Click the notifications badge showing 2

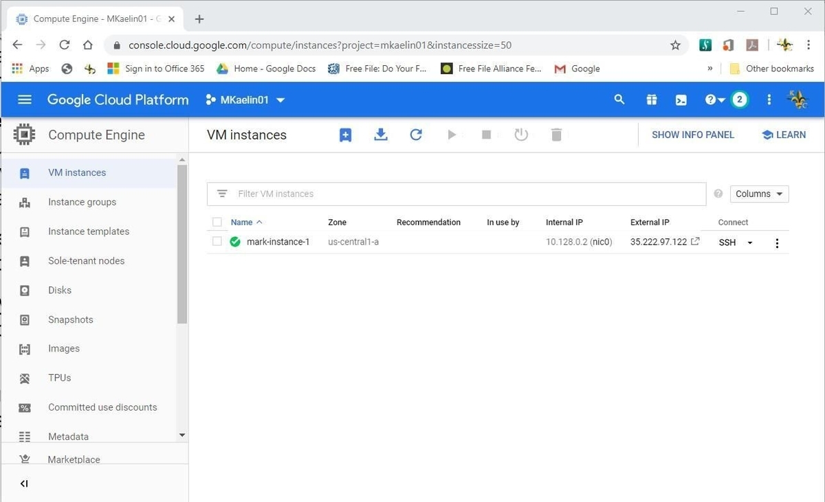tap(740, 100)
